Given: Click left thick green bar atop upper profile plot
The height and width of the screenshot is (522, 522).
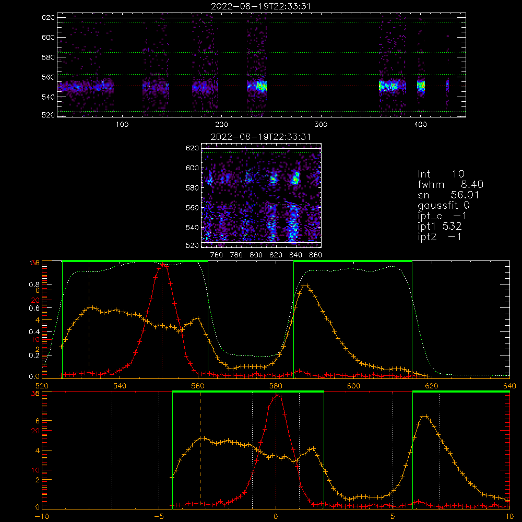Looking at the screenshot, I should (x=135, y=261).
